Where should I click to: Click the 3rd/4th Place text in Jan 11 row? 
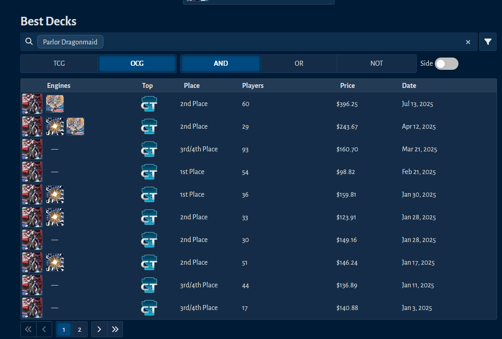(199, 285)
